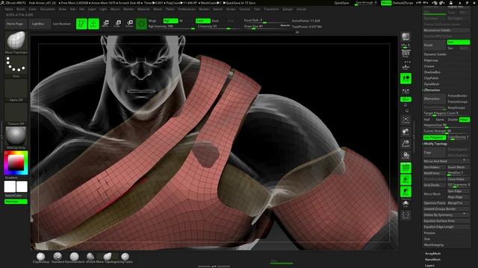Screen dimensions: 478x268
Task: Expand the ShadowBox section
Action: tap(432, 72)
